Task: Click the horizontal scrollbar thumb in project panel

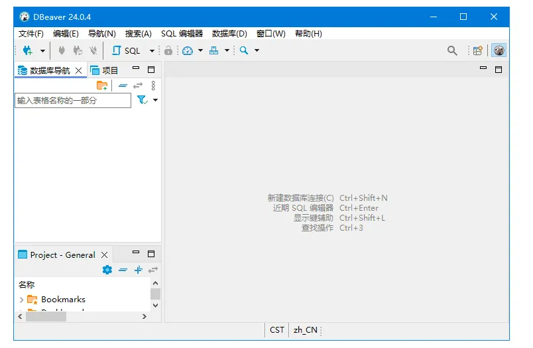Action: pyautogui.click(x=46, y=316)
